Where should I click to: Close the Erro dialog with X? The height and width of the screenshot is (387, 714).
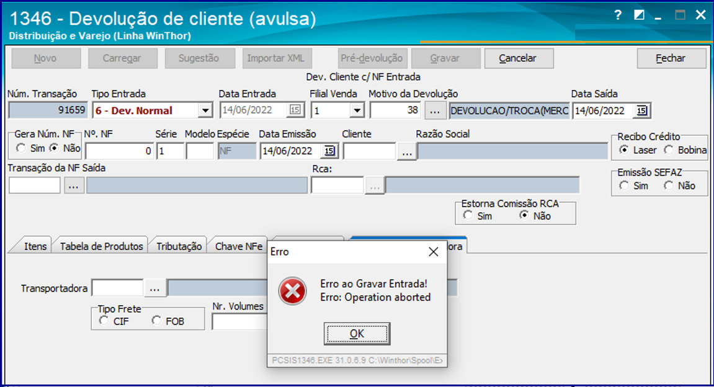pos(433,252)
